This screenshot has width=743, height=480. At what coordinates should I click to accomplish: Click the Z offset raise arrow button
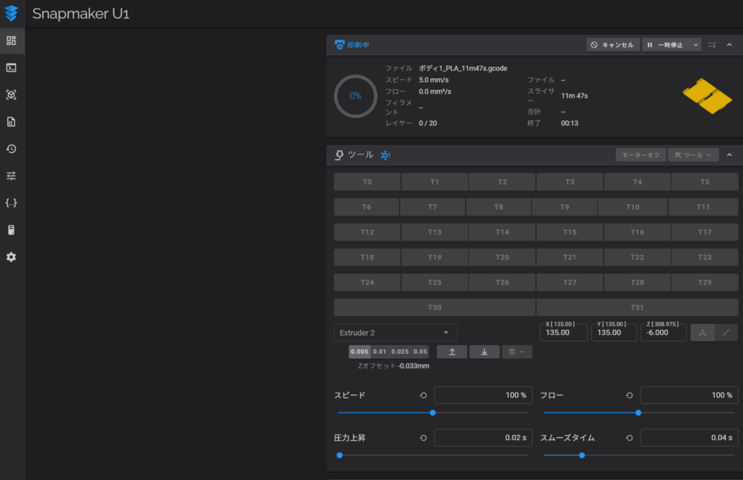(x=452, y=352)
